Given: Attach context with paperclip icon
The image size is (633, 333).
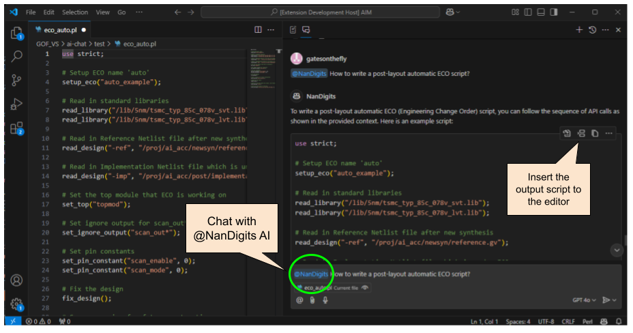Looking at the screenshot, I should (312, 300).
